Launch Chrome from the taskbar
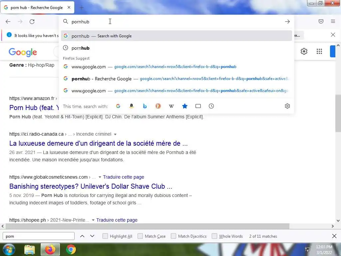341x256 pixels. point(71,249)
